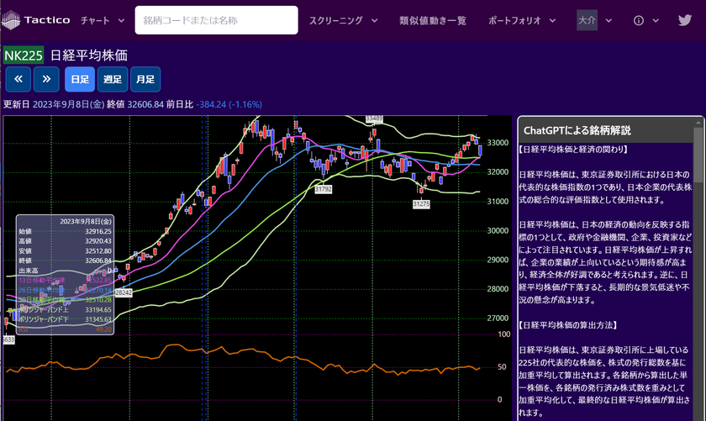706x421 pixels.
Task: Go to previous period with double-left arrows
Action: point(18,79)
